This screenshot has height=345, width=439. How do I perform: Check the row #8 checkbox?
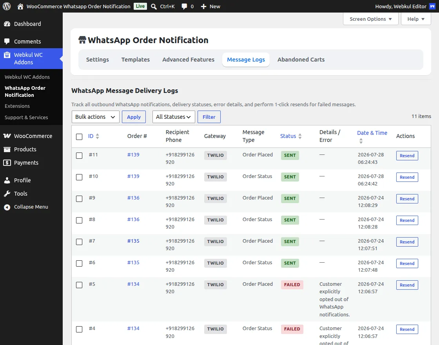click(x=79, y=220)
